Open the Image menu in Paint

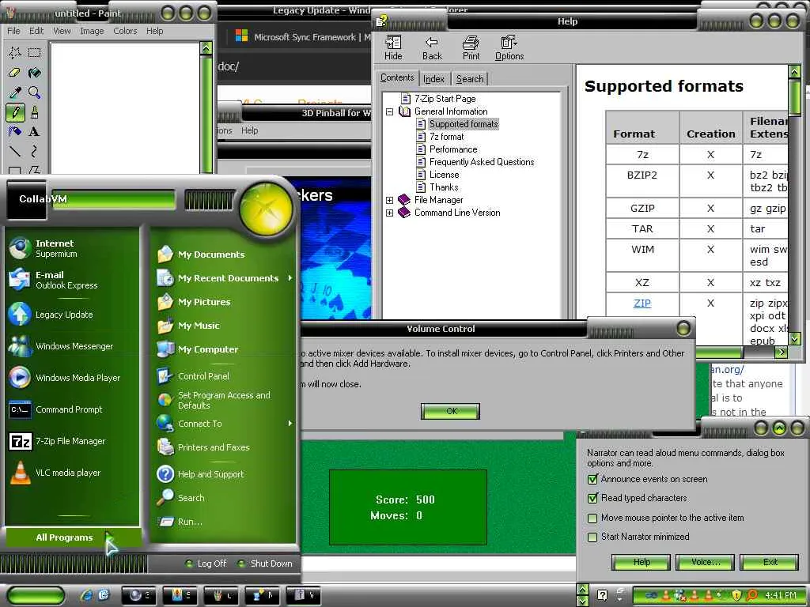click(x=92, y=31)
